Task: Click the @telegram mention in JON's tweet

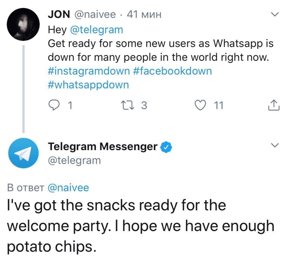Action: (x=96, y=30)
